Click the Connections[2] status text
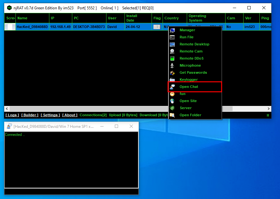This screenshot has height=199, width=280. click(93, 115)
